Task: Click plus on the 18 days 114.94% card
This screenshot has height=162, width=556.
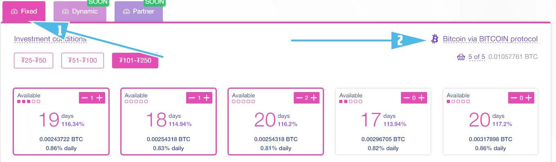Action: [207, 98]
